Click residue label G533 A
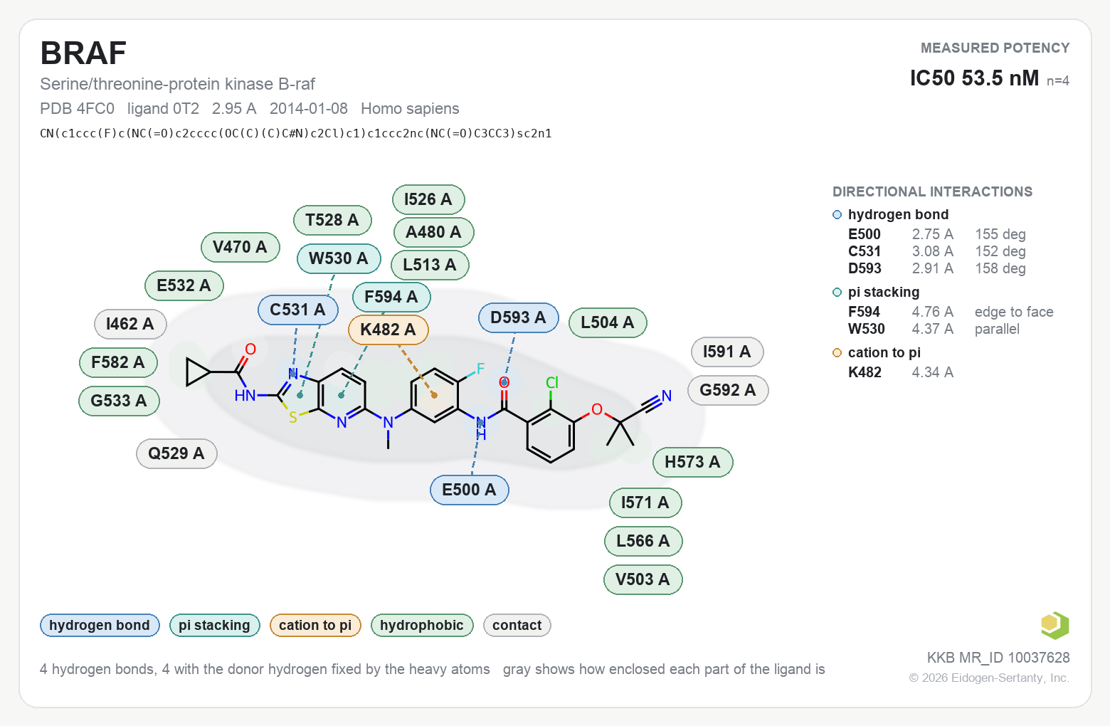The height and width of the screenshot is (726, 1110). point(119,401)
